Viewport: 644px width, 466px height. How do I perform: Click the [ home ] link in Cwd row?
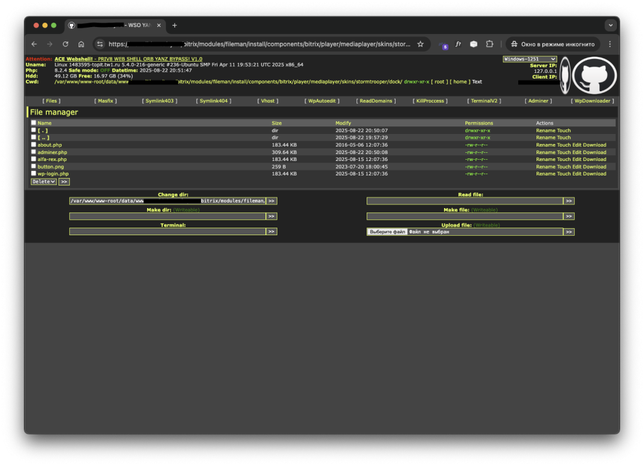(460, 82)
